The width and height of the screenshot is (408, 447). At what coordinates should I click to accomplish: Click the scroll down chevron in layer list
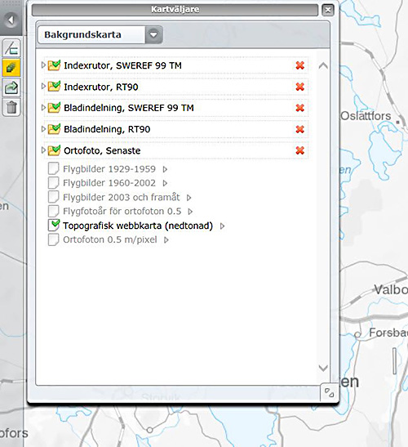(x=323, y=368)
